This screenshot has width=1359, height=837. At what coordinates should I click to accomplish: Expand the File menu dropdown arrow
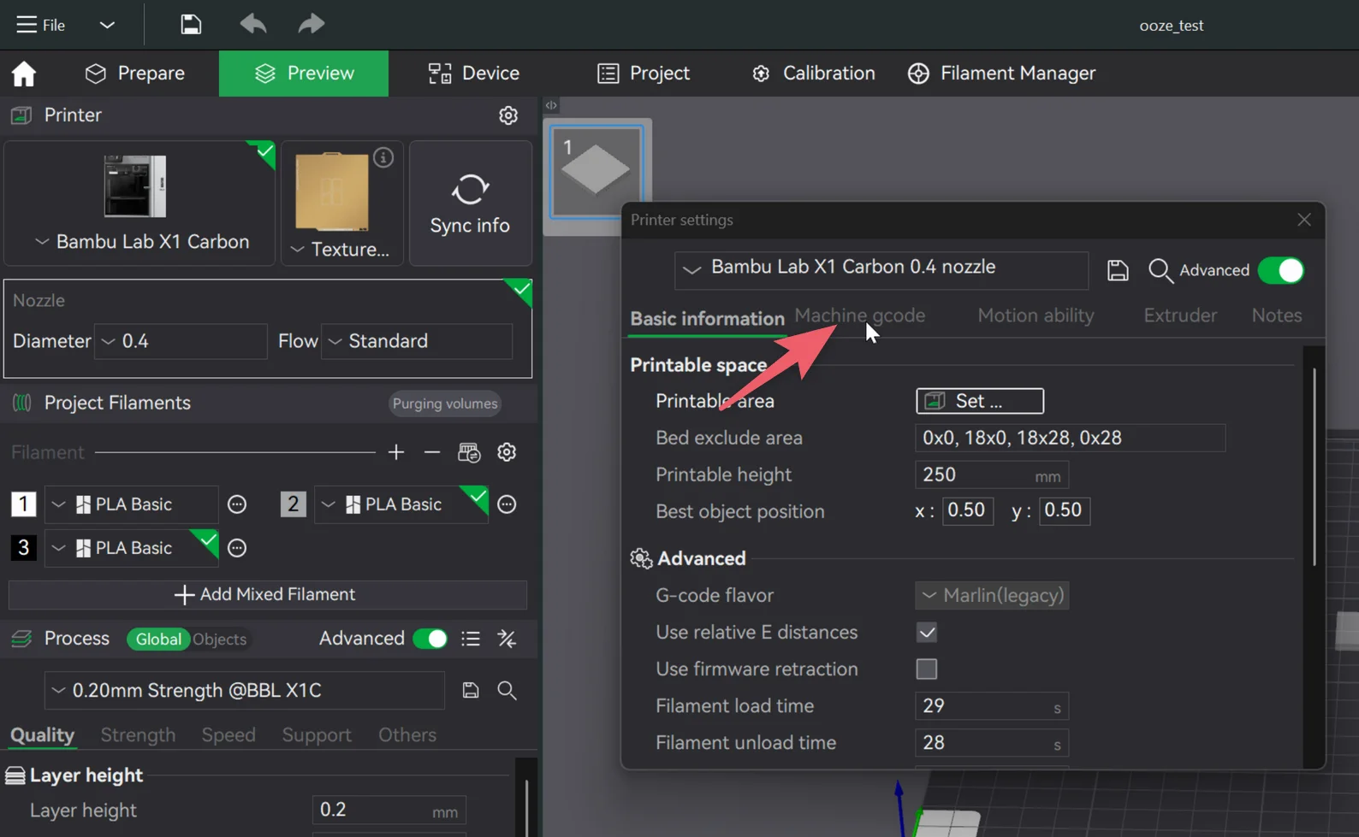pyautogui.click(x=107, y=25)
